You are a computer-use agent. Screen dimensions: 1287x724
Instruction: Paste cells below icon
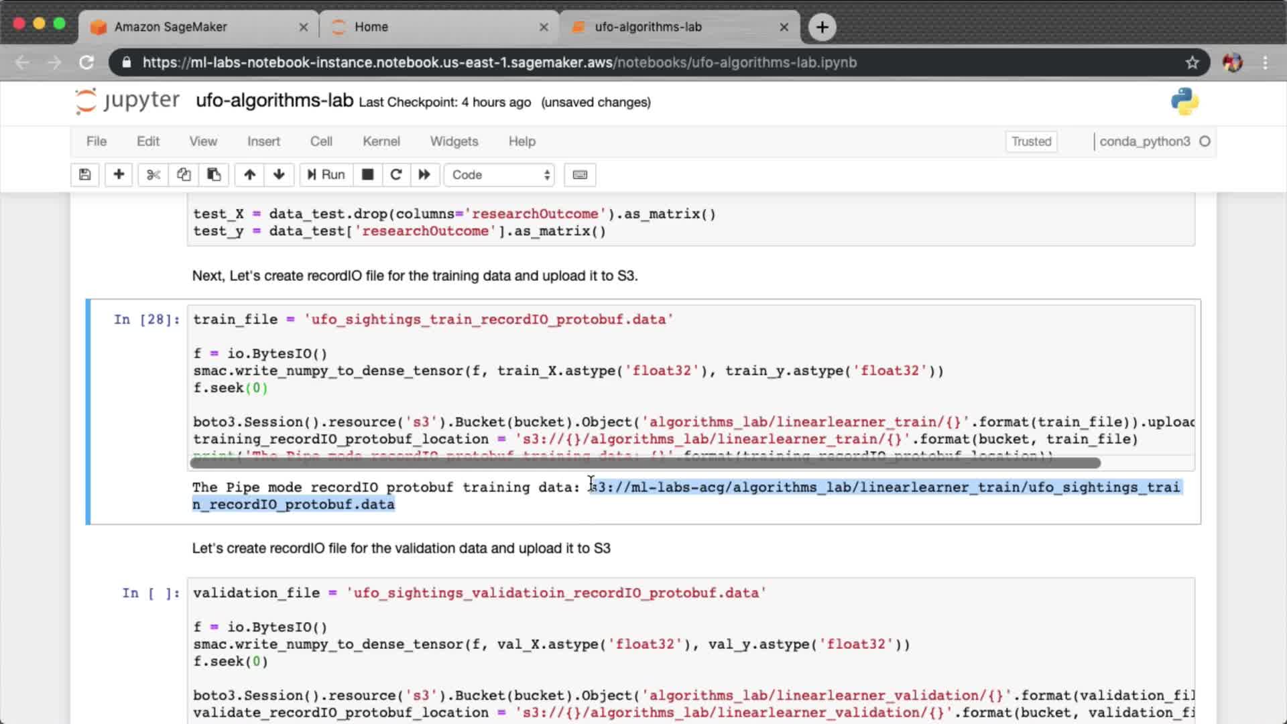tap(214, 175)
